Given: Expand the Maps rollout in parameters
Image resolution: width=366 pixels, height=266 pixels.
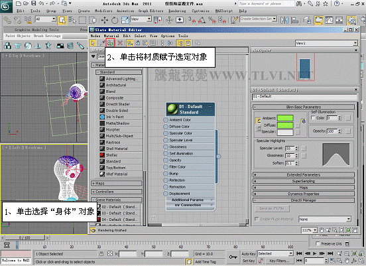Looking at the screenshot, I should [x=304, y=188].
